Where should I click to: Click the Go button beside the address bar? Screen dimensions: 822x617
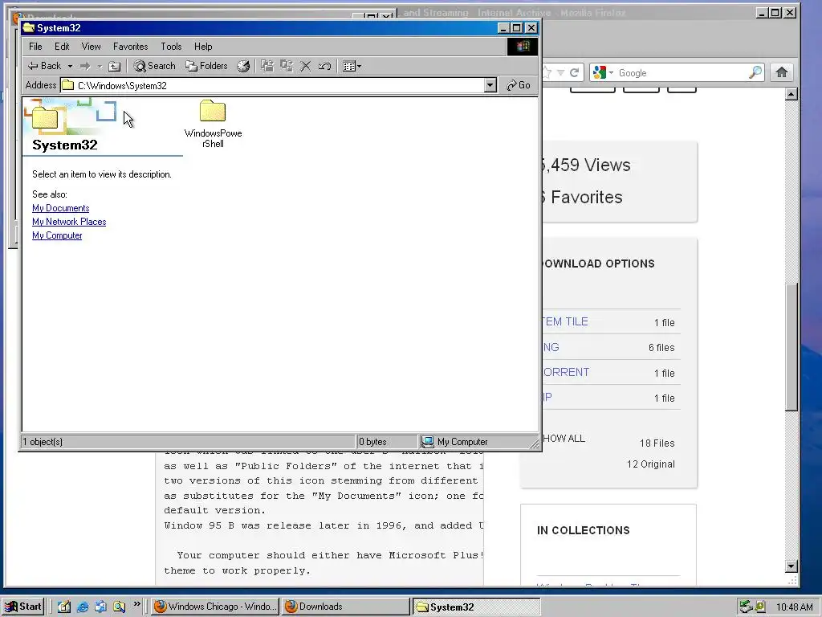click(519, 85)
